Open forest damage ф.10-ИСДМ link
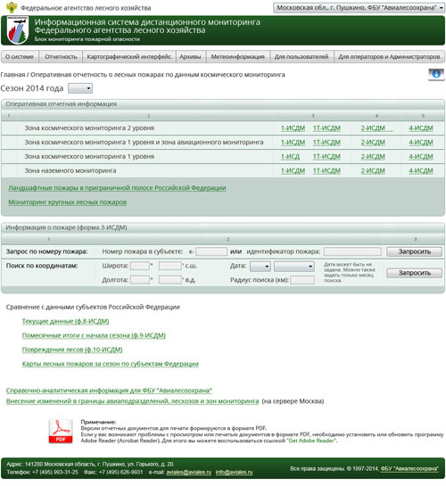446x486 pixels. (72, 350)
